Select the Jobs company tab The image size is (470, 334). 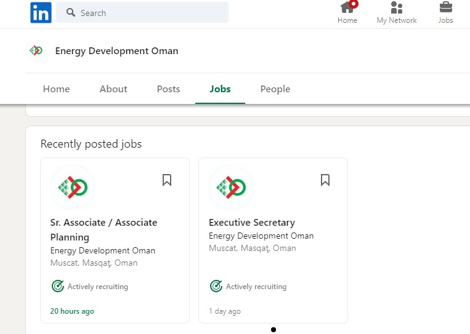[220, 89]
